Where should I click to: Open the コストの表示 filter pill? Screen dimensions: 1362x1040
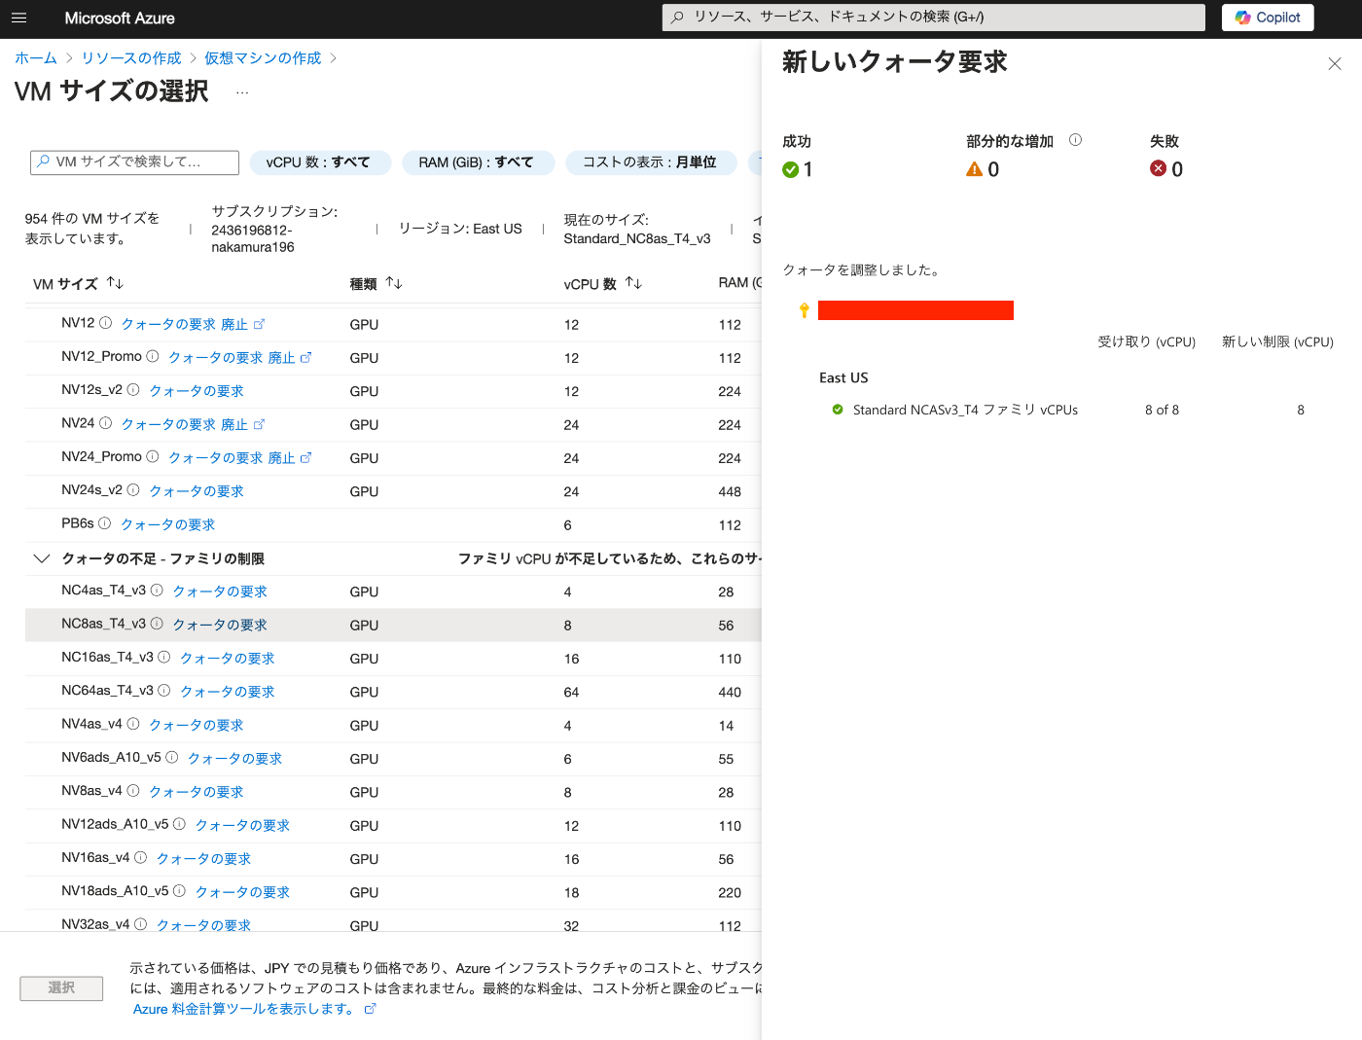click(x=649, y=162)
